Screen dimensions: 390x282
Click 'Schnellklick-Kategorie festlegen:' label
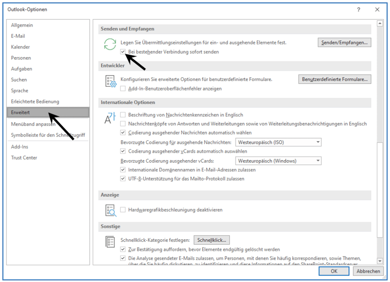[155, 240]
